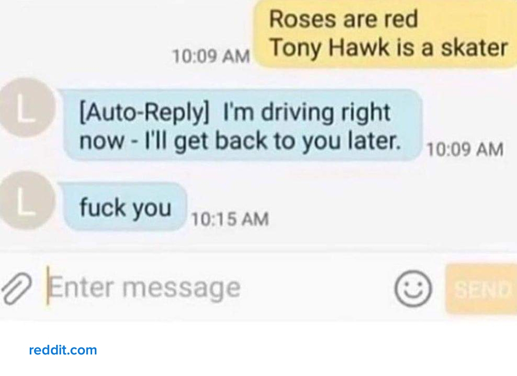Image resolution: width=517 pixels, height=376 pixels.
Task: Click the 10:09 AM timestamp beside the yellow bubble
Action: point(211,56)
